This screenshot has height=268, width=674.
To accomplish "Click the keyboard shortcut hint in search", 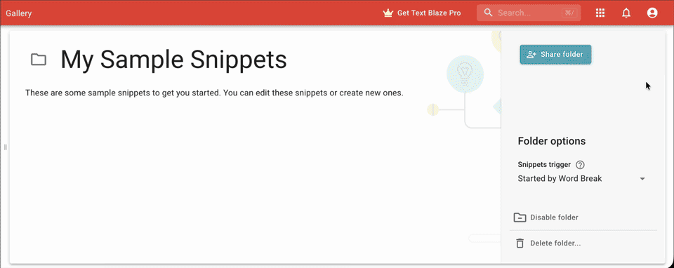I will tap(569, 13).
